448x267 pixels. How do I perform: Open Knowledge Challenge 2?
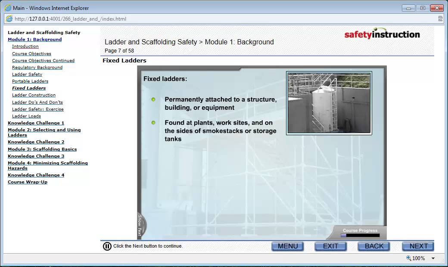click(36, 142)
